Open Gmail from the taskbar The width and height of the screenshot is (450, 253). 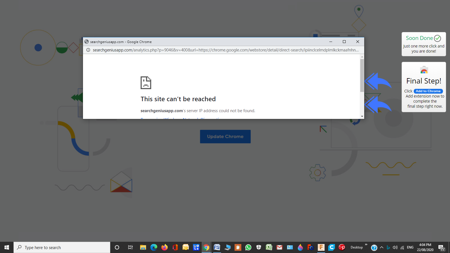click(x=280, y=247)
